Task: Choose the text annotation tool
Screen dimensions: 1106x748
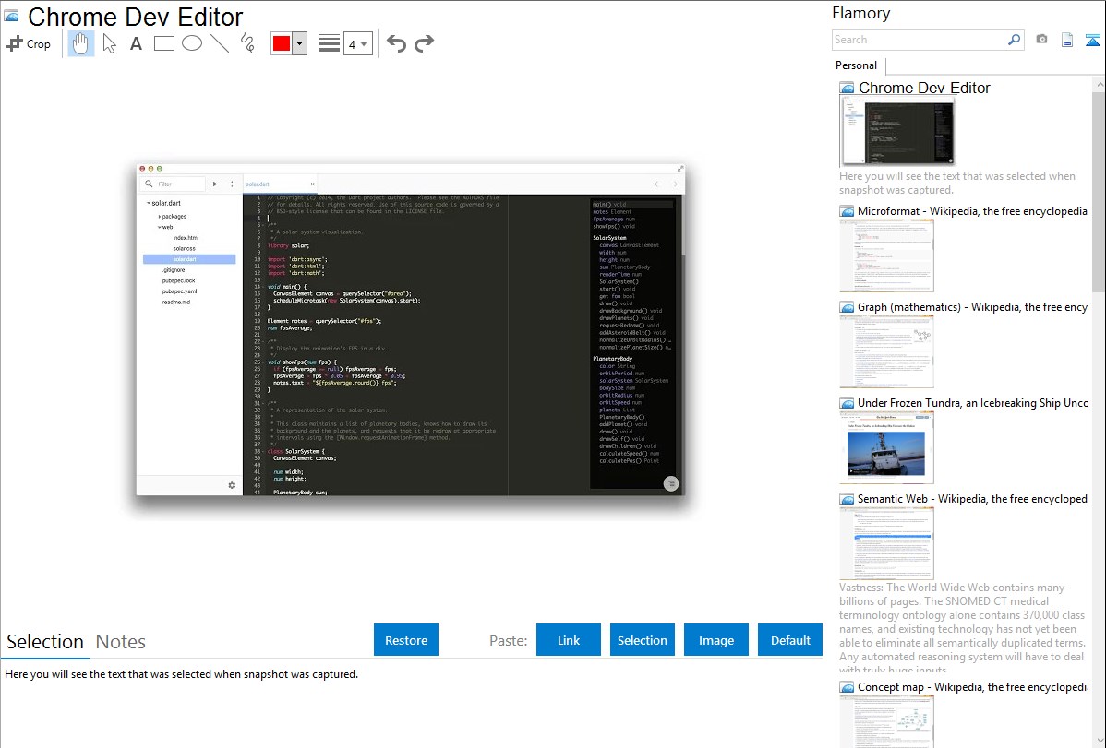Action: [136, 43]
